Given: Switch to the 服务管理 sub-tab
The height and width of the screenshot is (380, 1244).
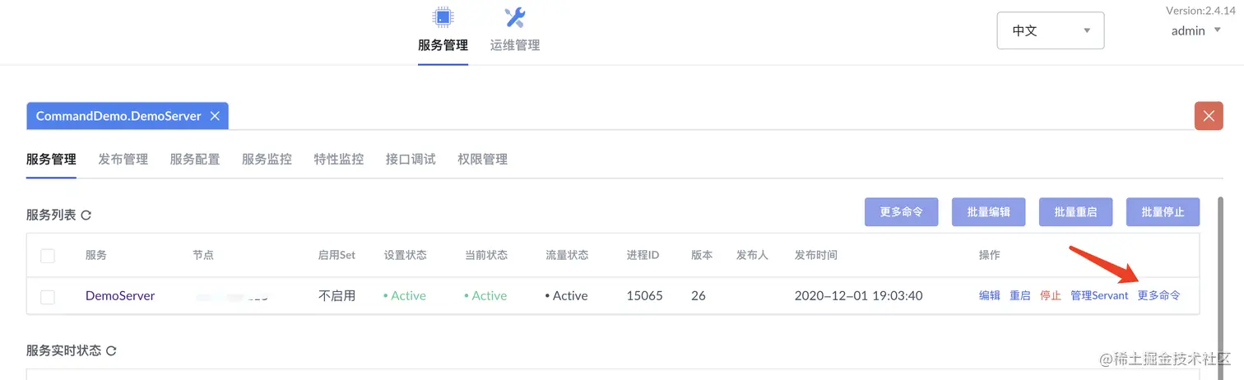Looking at the screenshot, I should tap(51, 160).
